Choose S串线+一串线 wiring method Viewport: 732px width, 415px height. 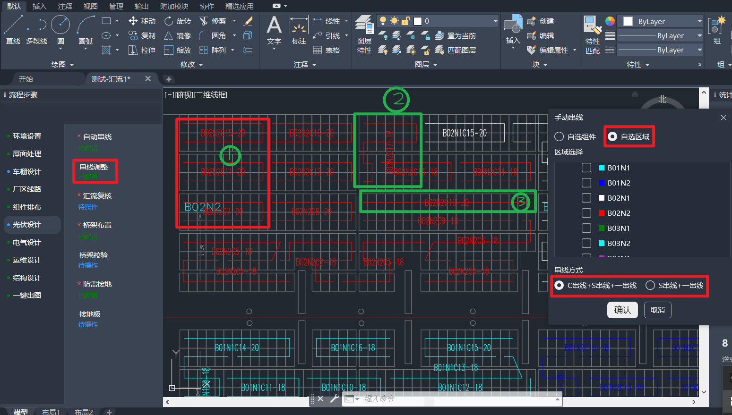tap(650, 286)
